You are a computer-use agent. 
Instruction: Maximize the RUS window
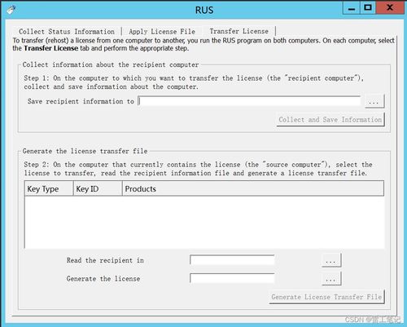(368, 8)
